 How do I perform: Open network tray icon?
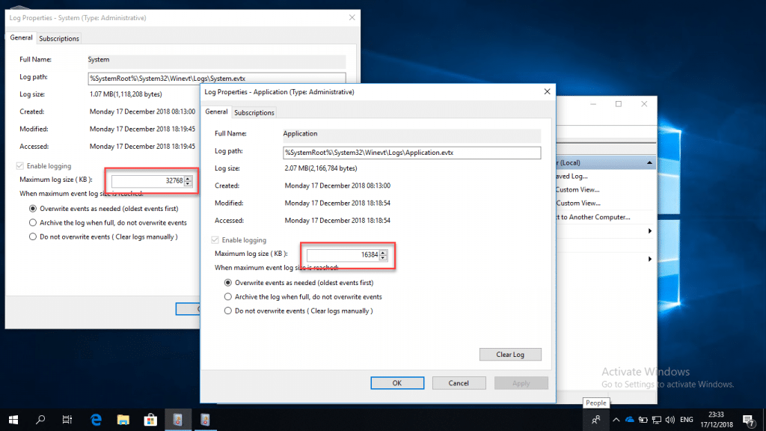pyautogui.click(x=657, y=419)
